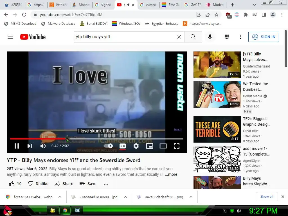
Task: Open Chrome profile avatar
Action: [x=273, y=15]
